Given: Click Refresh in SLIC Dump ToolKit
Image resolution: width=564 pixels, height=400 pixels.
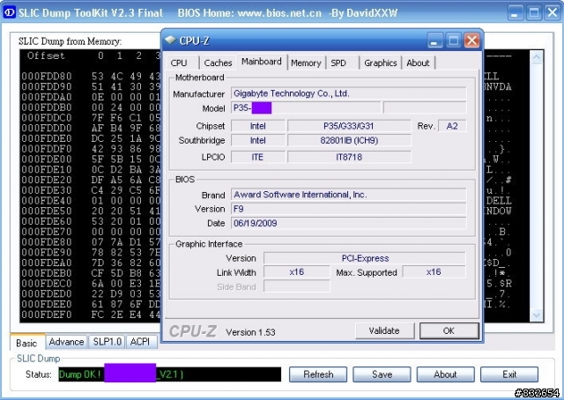Looking at the screenshot, I should pyautogui.click(x=318, y=374).
